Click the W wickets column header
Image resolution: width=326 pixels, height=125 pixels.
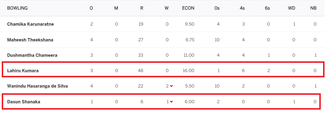tap(166, 8)
